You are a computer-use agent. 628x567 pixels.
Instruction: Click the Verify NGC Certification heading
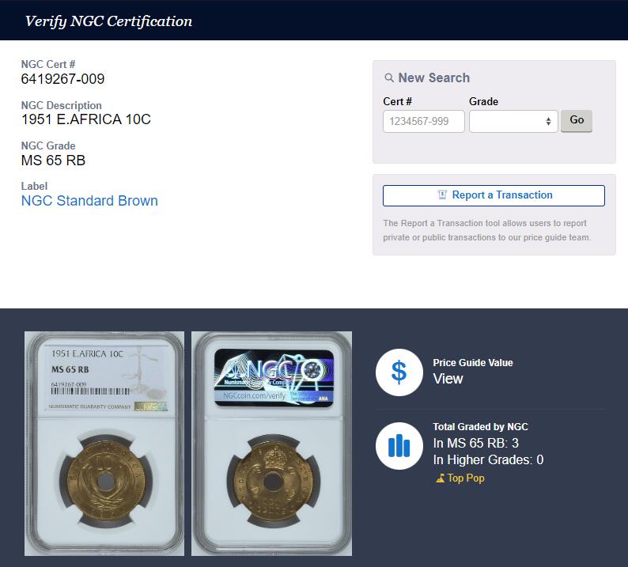tap(108, 21)
